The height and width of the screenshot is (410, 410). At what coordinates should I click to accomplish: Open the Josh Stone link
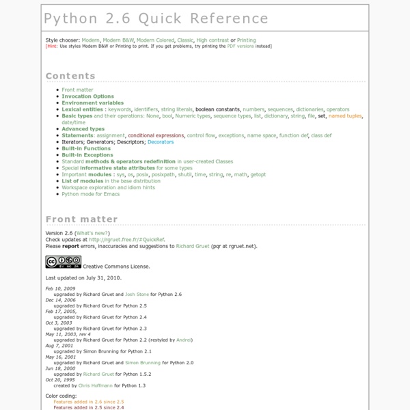[137, 295]
